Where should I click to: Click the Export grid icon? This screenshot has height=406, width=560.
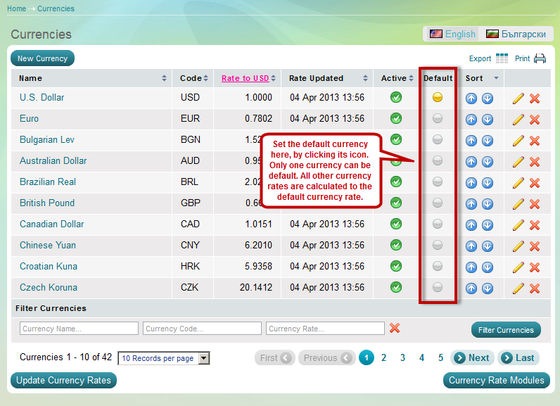(x=502, y=58)
